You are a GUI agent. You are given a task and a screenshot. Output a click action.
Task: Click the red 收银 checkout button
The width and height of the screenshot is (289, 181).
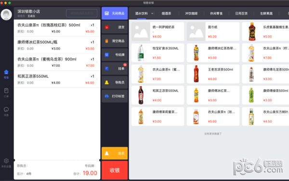point(115,170)
